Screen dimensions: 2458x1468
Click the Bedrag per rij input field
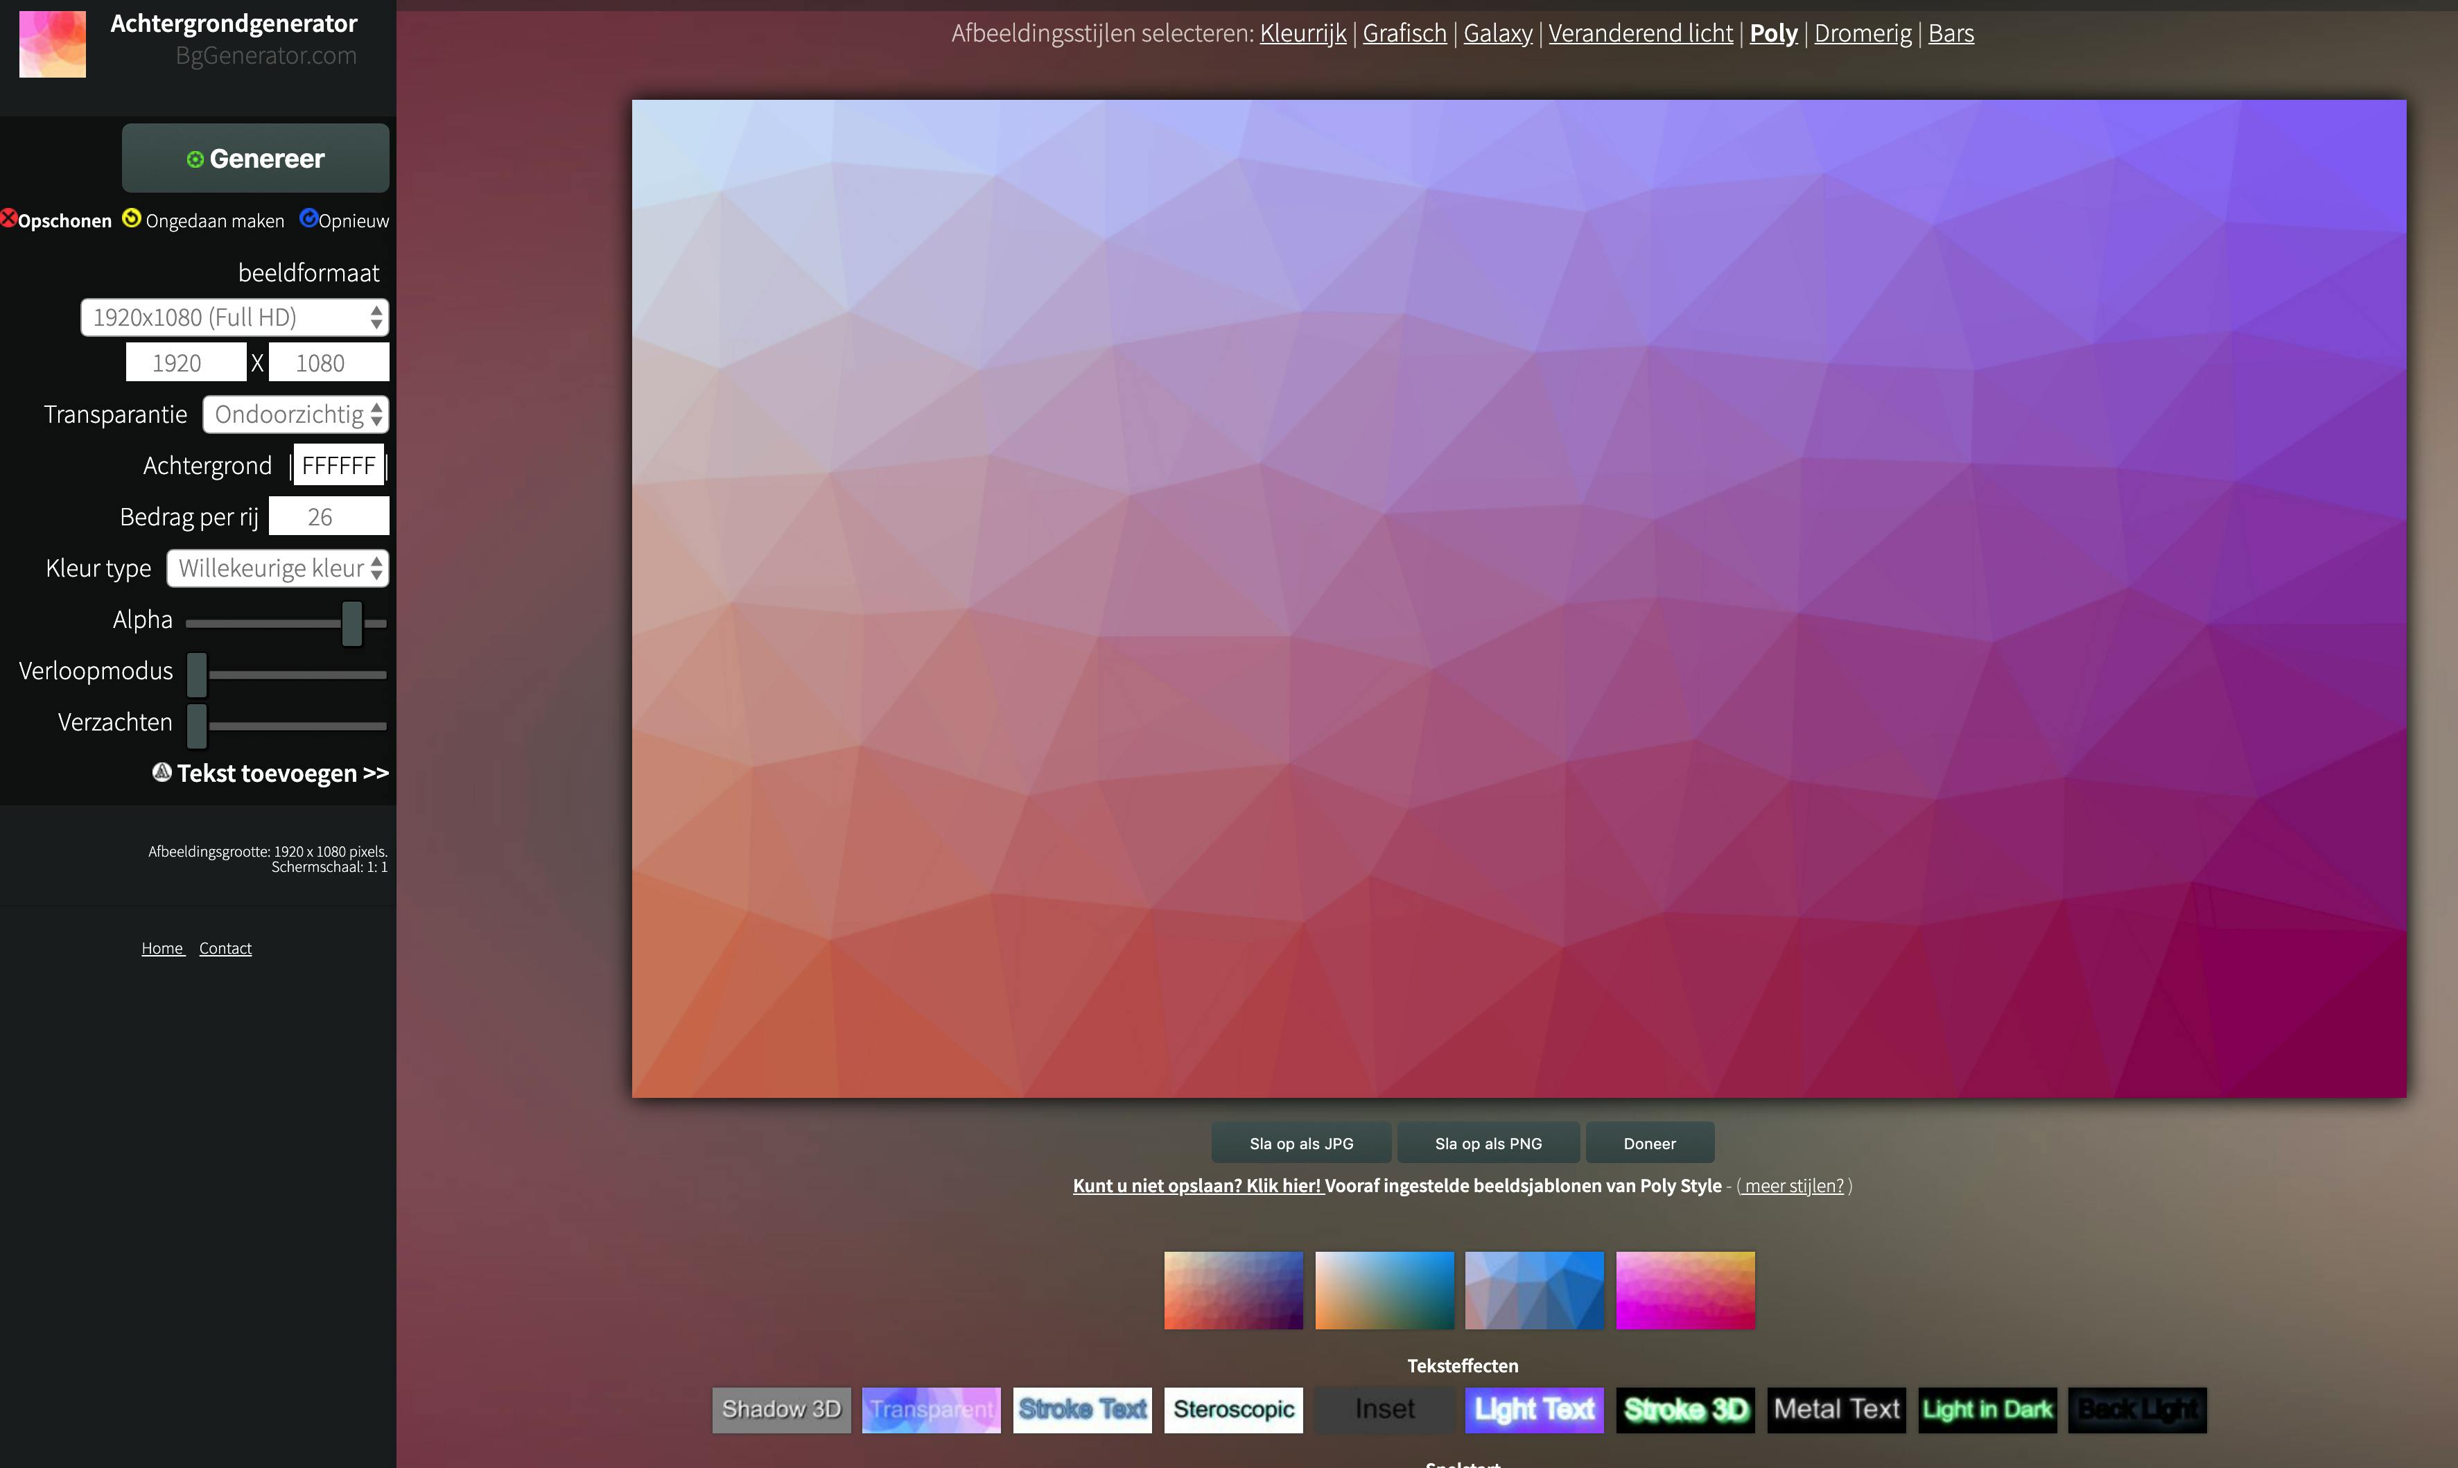[329, 517]
